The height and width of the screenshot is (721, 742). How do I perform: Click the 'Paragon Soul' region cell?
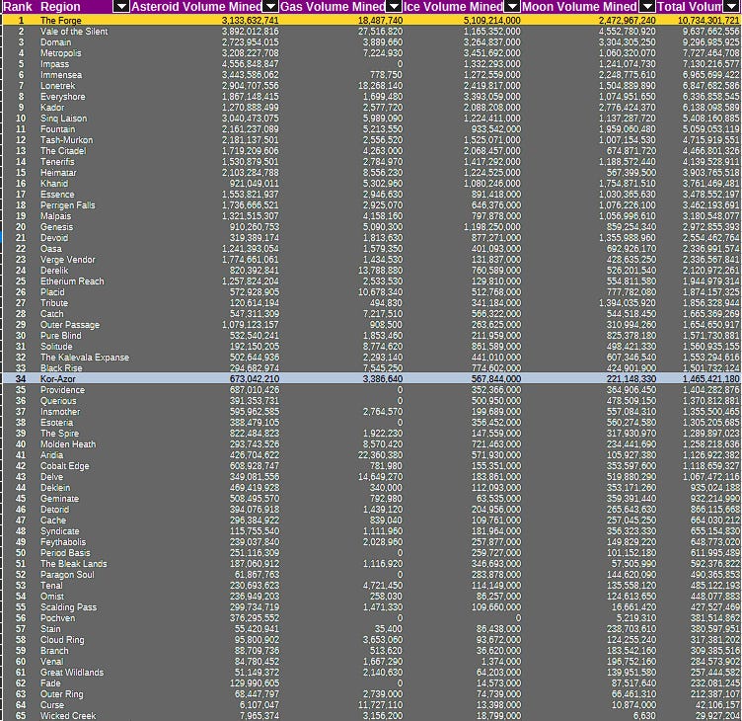point(67,576)
